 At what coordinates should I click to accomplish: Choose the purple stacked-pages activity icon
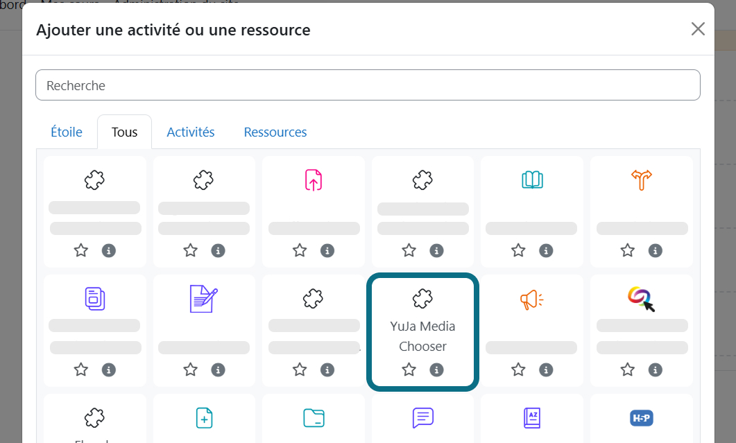click(x=95, y=299)
